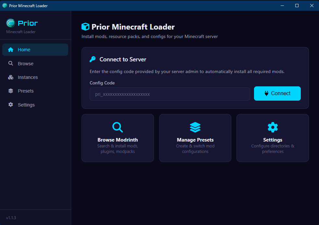Screen dimensions: 319x225
Task: Click the layers icon on Manage Presets card
Action: coord(195,127)
